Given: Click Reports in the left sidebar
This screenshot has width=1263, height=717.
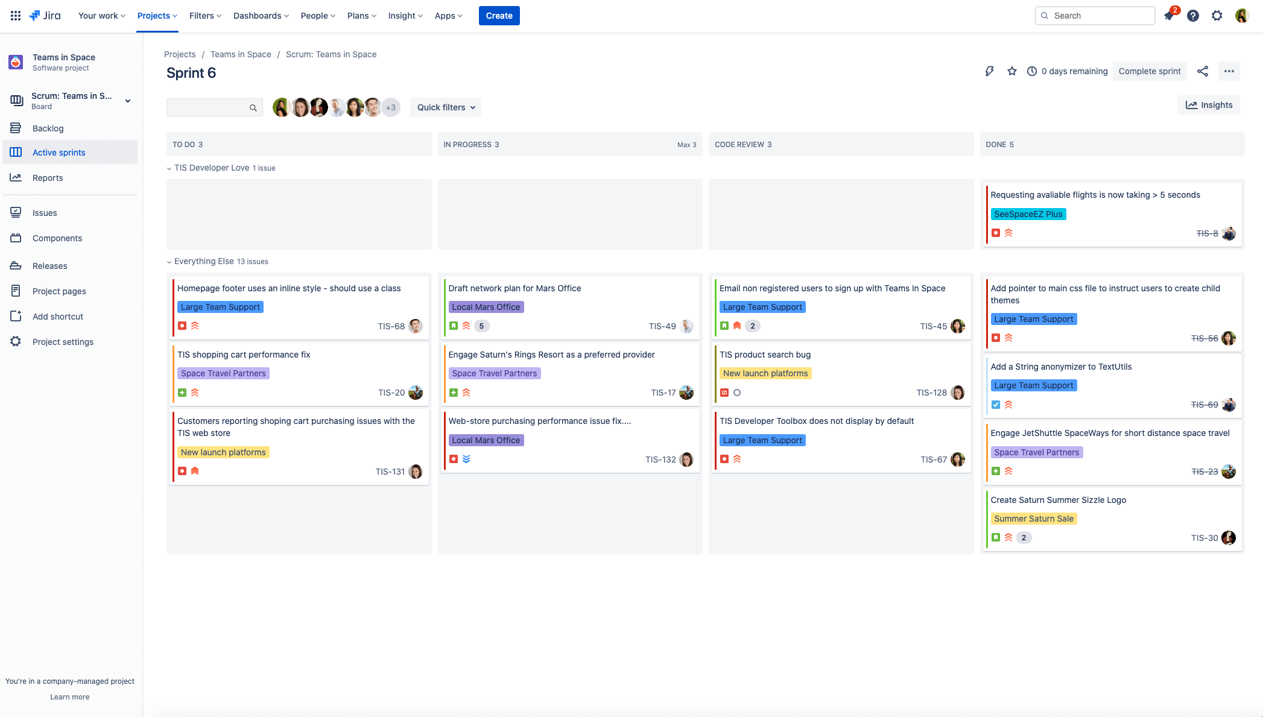Looking at the screenshot, I should [x=49, y=178].
